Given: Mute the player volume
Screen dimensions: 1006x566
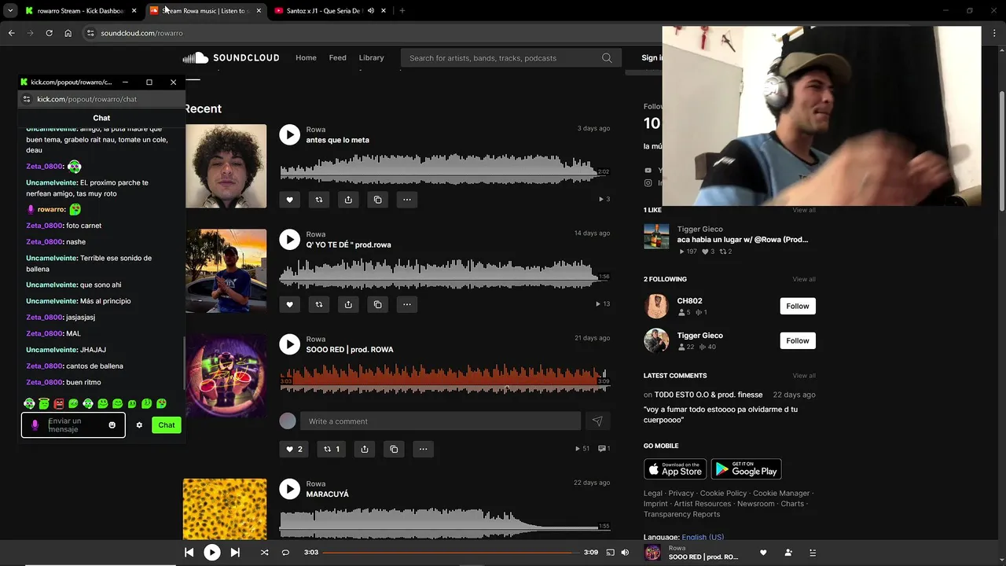Looking at the screenshot, I should click(x=625, y=553).
